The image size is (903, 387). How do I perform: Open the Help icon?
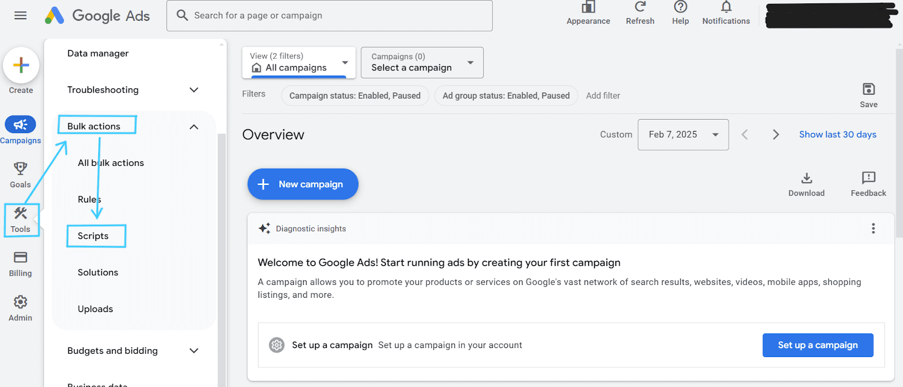[x=680, y=7]
